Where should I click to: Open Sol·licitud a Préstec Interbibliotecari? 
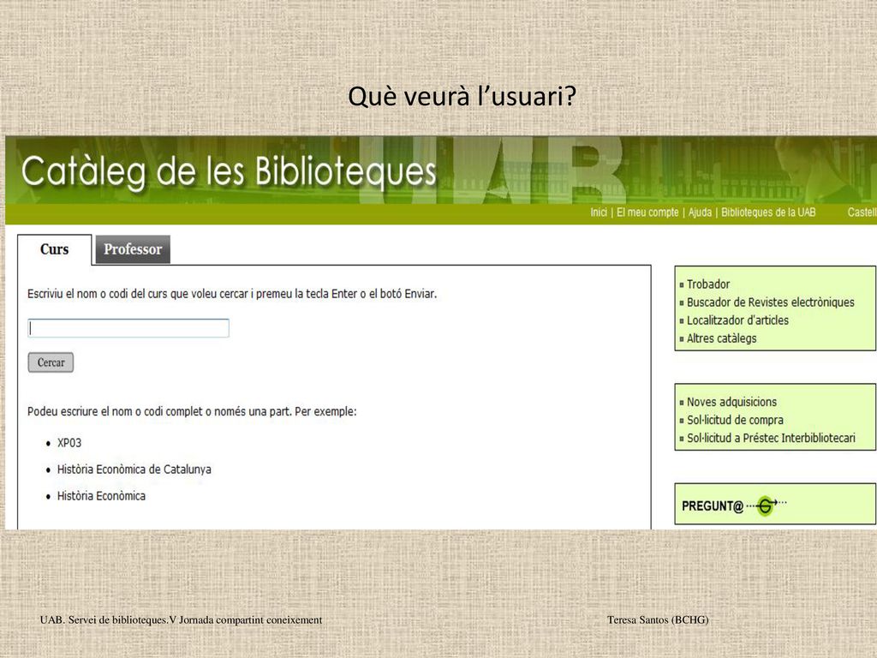(771, 438)
